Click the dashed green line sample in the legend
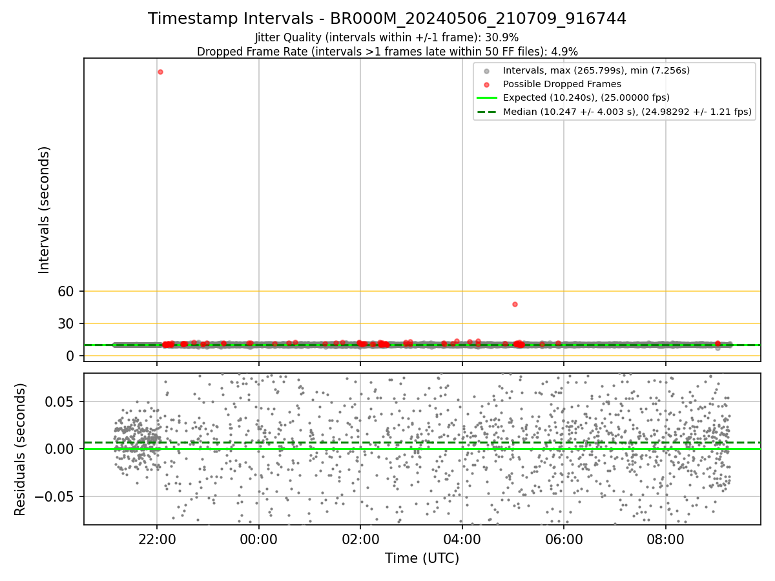The width and height of the screenshot is (775, 581). pyautogui.click(x=487, y=112)
